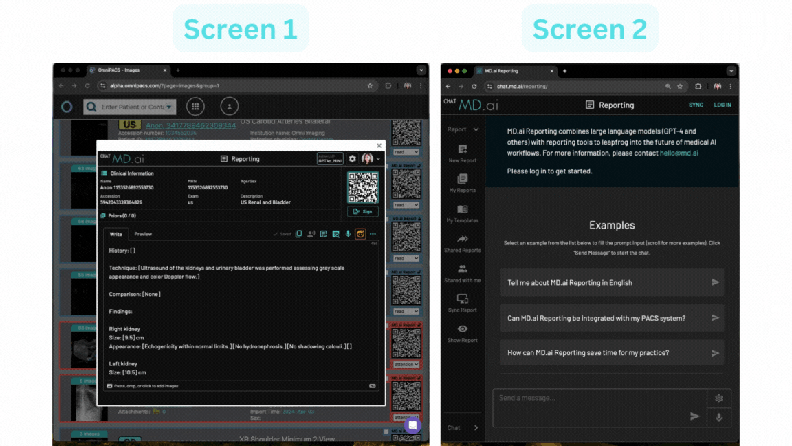The height and width of the screenshot is (446, 792).
Task: Open more options via the ellipsis icon
Action: [373, 234]
